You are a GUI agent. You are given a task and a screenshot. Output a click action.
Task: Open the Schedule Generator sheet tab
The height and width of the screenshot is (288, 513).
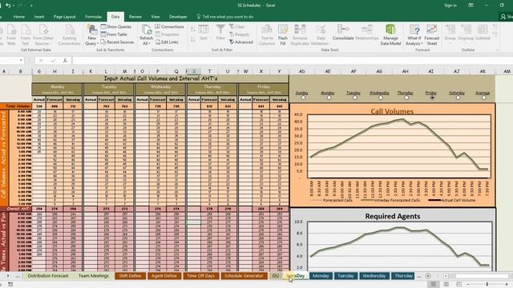pos(244,276)
